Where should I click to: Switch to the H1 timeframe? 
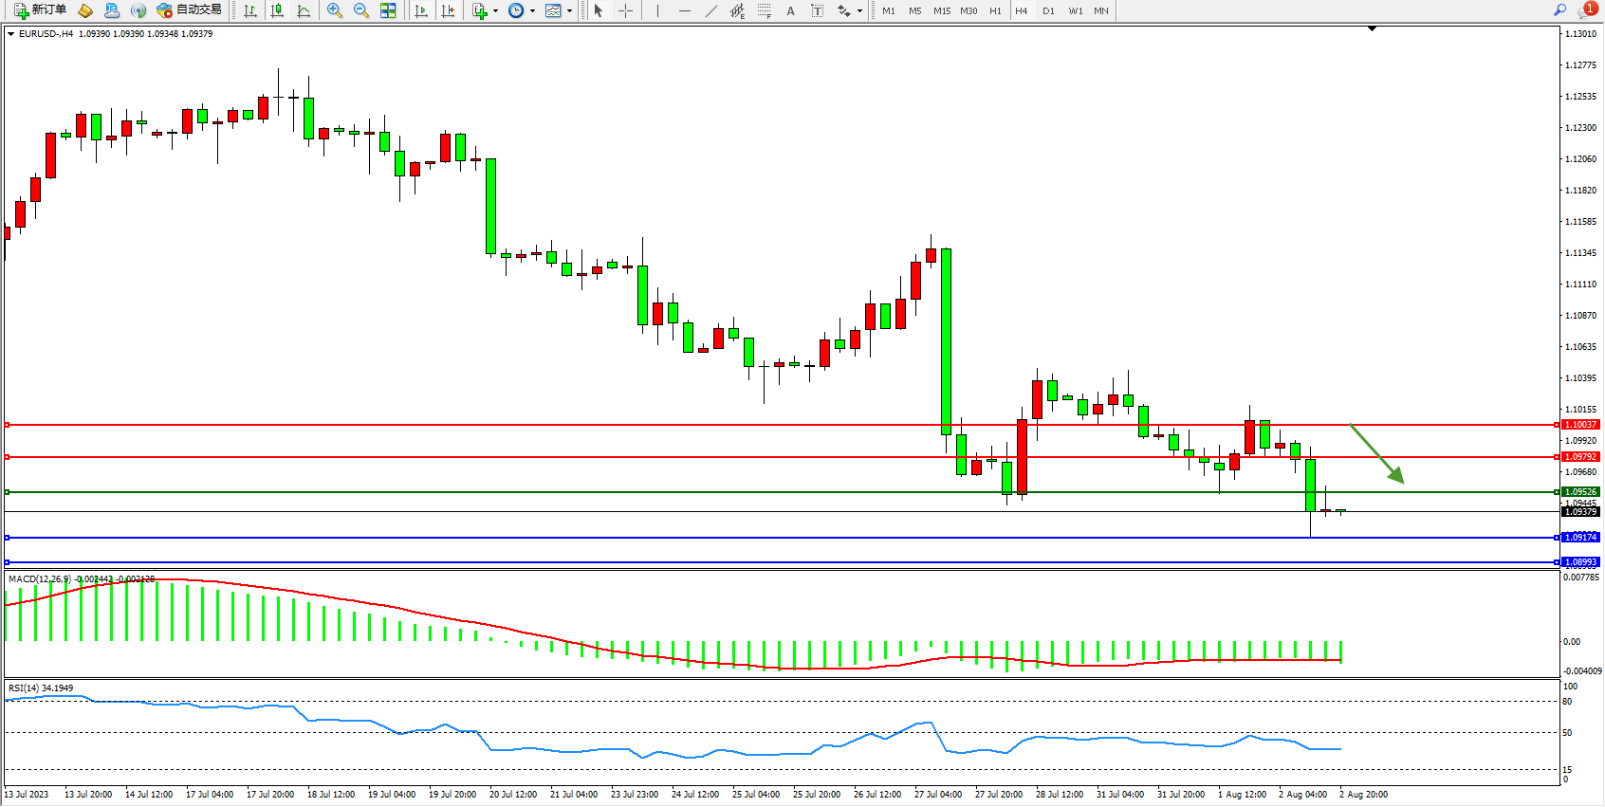coord(995,11)
